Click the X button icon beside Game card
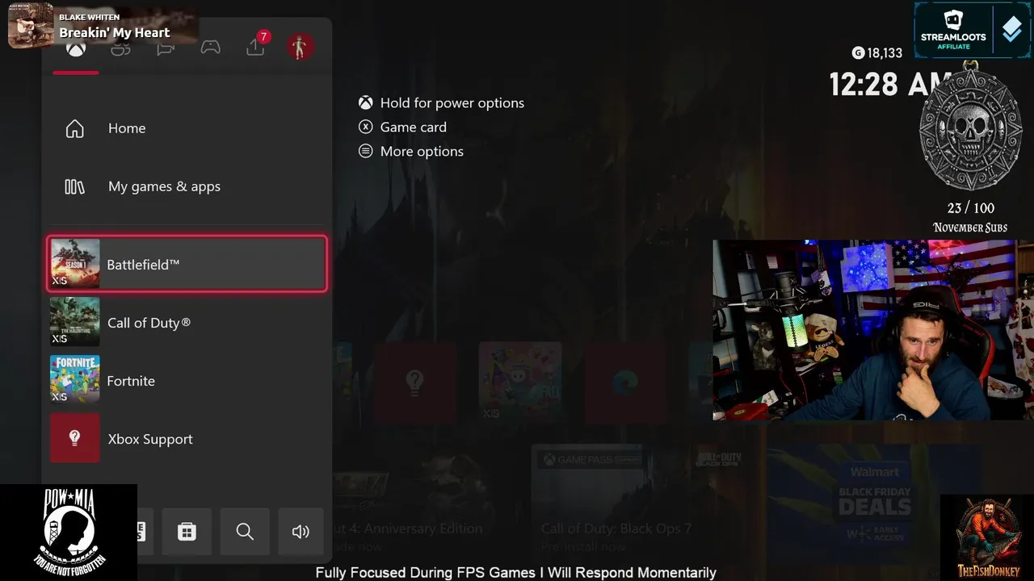The height and width of the screenshot is (581, 1034). coord(366,127)
